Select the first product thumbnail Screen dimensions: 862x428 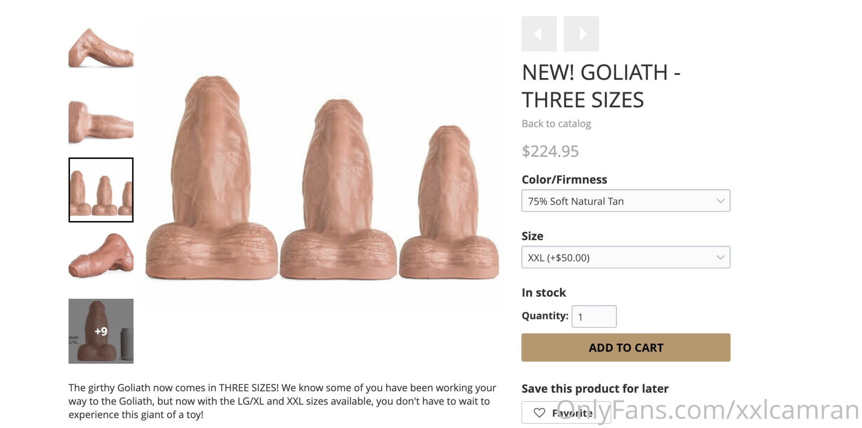click(x=101, y=48)
